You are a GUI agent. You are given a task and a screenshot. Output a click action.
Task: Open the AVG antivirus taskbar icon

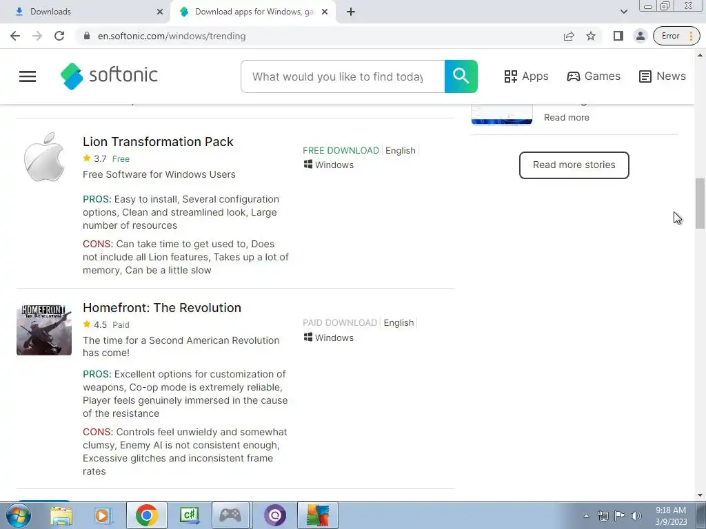coord(317,515)
